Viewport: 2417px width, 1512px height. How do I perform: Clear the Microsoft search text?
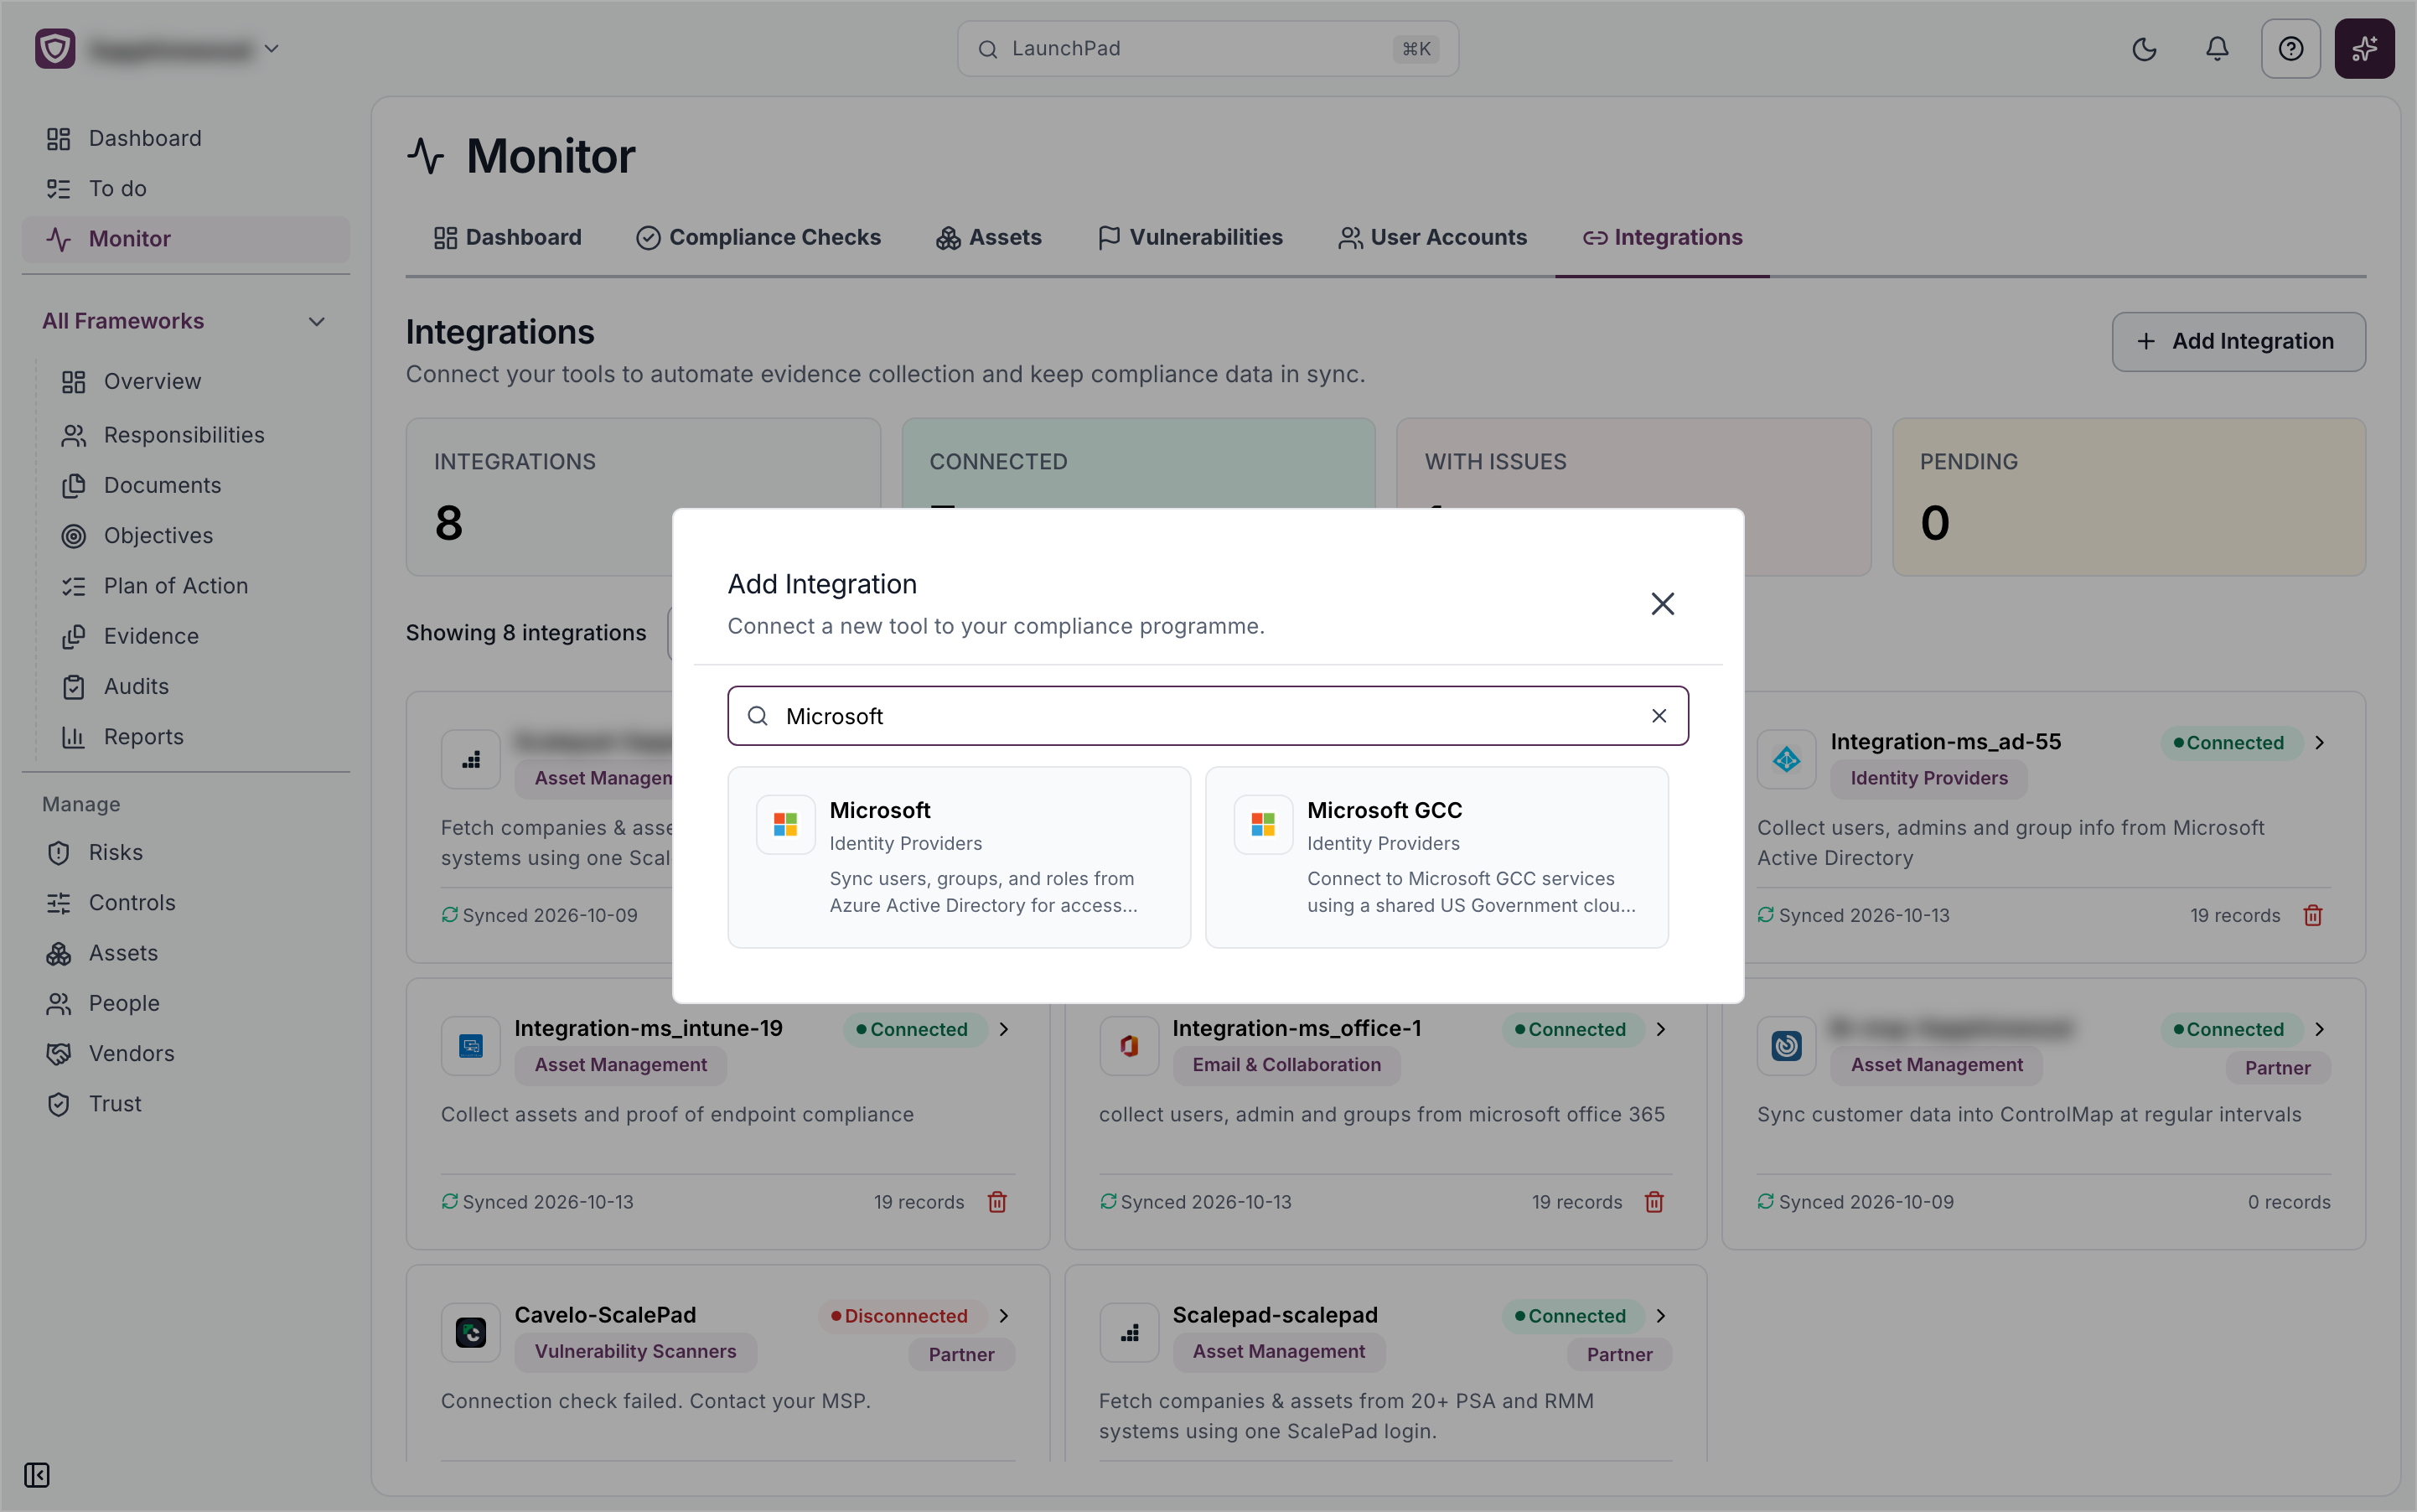1659,716
